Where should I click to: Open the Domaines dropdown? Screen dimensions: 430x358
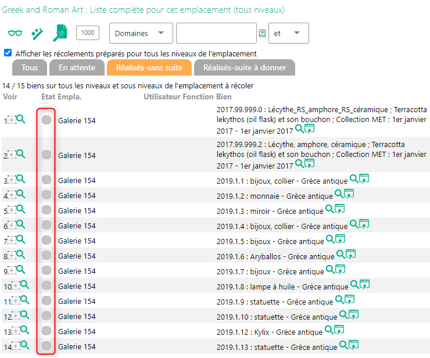click(141, 34)
